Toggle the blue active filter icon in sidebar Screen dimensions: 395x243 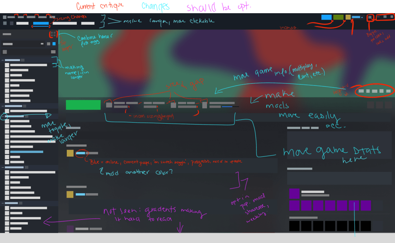(x=54, y=44)
